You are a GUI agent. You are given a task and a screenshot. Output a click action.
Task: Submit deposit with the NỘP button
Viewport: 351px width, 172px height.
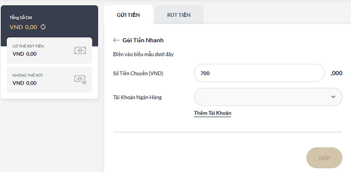324,158
